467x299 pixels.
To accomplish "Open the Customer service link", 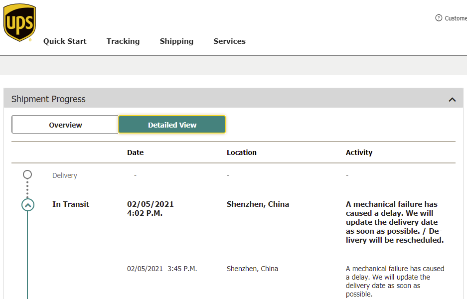I will (456, 18).
